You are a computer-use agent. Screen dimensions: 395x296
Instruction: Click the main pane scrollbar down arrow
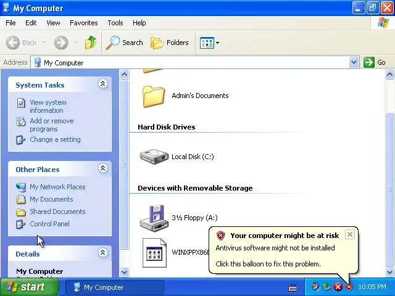389,272
